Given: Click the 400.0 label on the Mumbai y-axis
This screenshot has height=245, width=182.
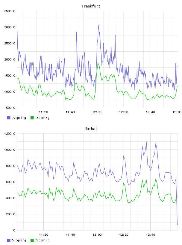Looking at the screenshot, I should tap(10, 198).
